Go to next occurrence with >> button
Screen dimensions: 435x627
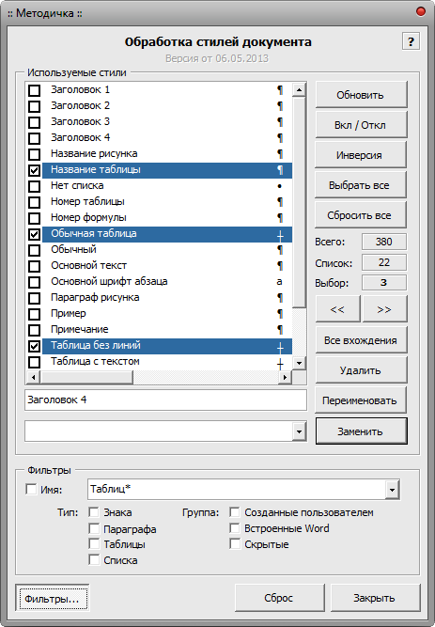384,309
